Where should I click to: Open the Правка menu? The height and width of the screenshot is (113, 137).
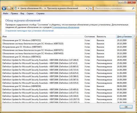(x=14, y=13)
